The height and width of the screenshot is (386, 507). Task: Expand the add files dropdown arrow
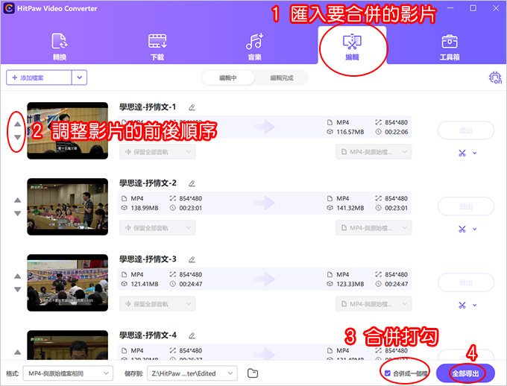[x=80, y=77]
